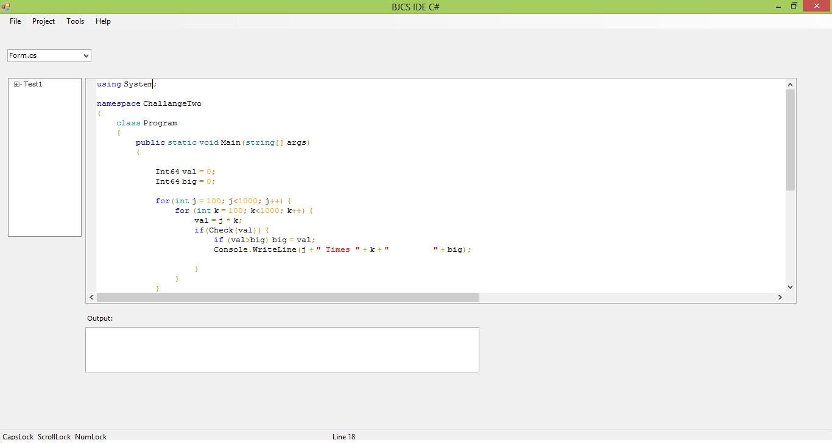The image size is (832, 443).
Task: Restore the window with the restore button
Action: click(794, 6)
